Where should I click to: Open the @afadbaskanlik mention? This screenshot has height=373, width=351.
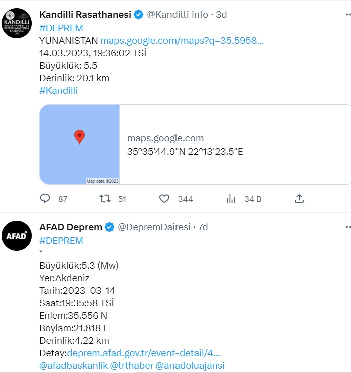[x=73, y=366]
